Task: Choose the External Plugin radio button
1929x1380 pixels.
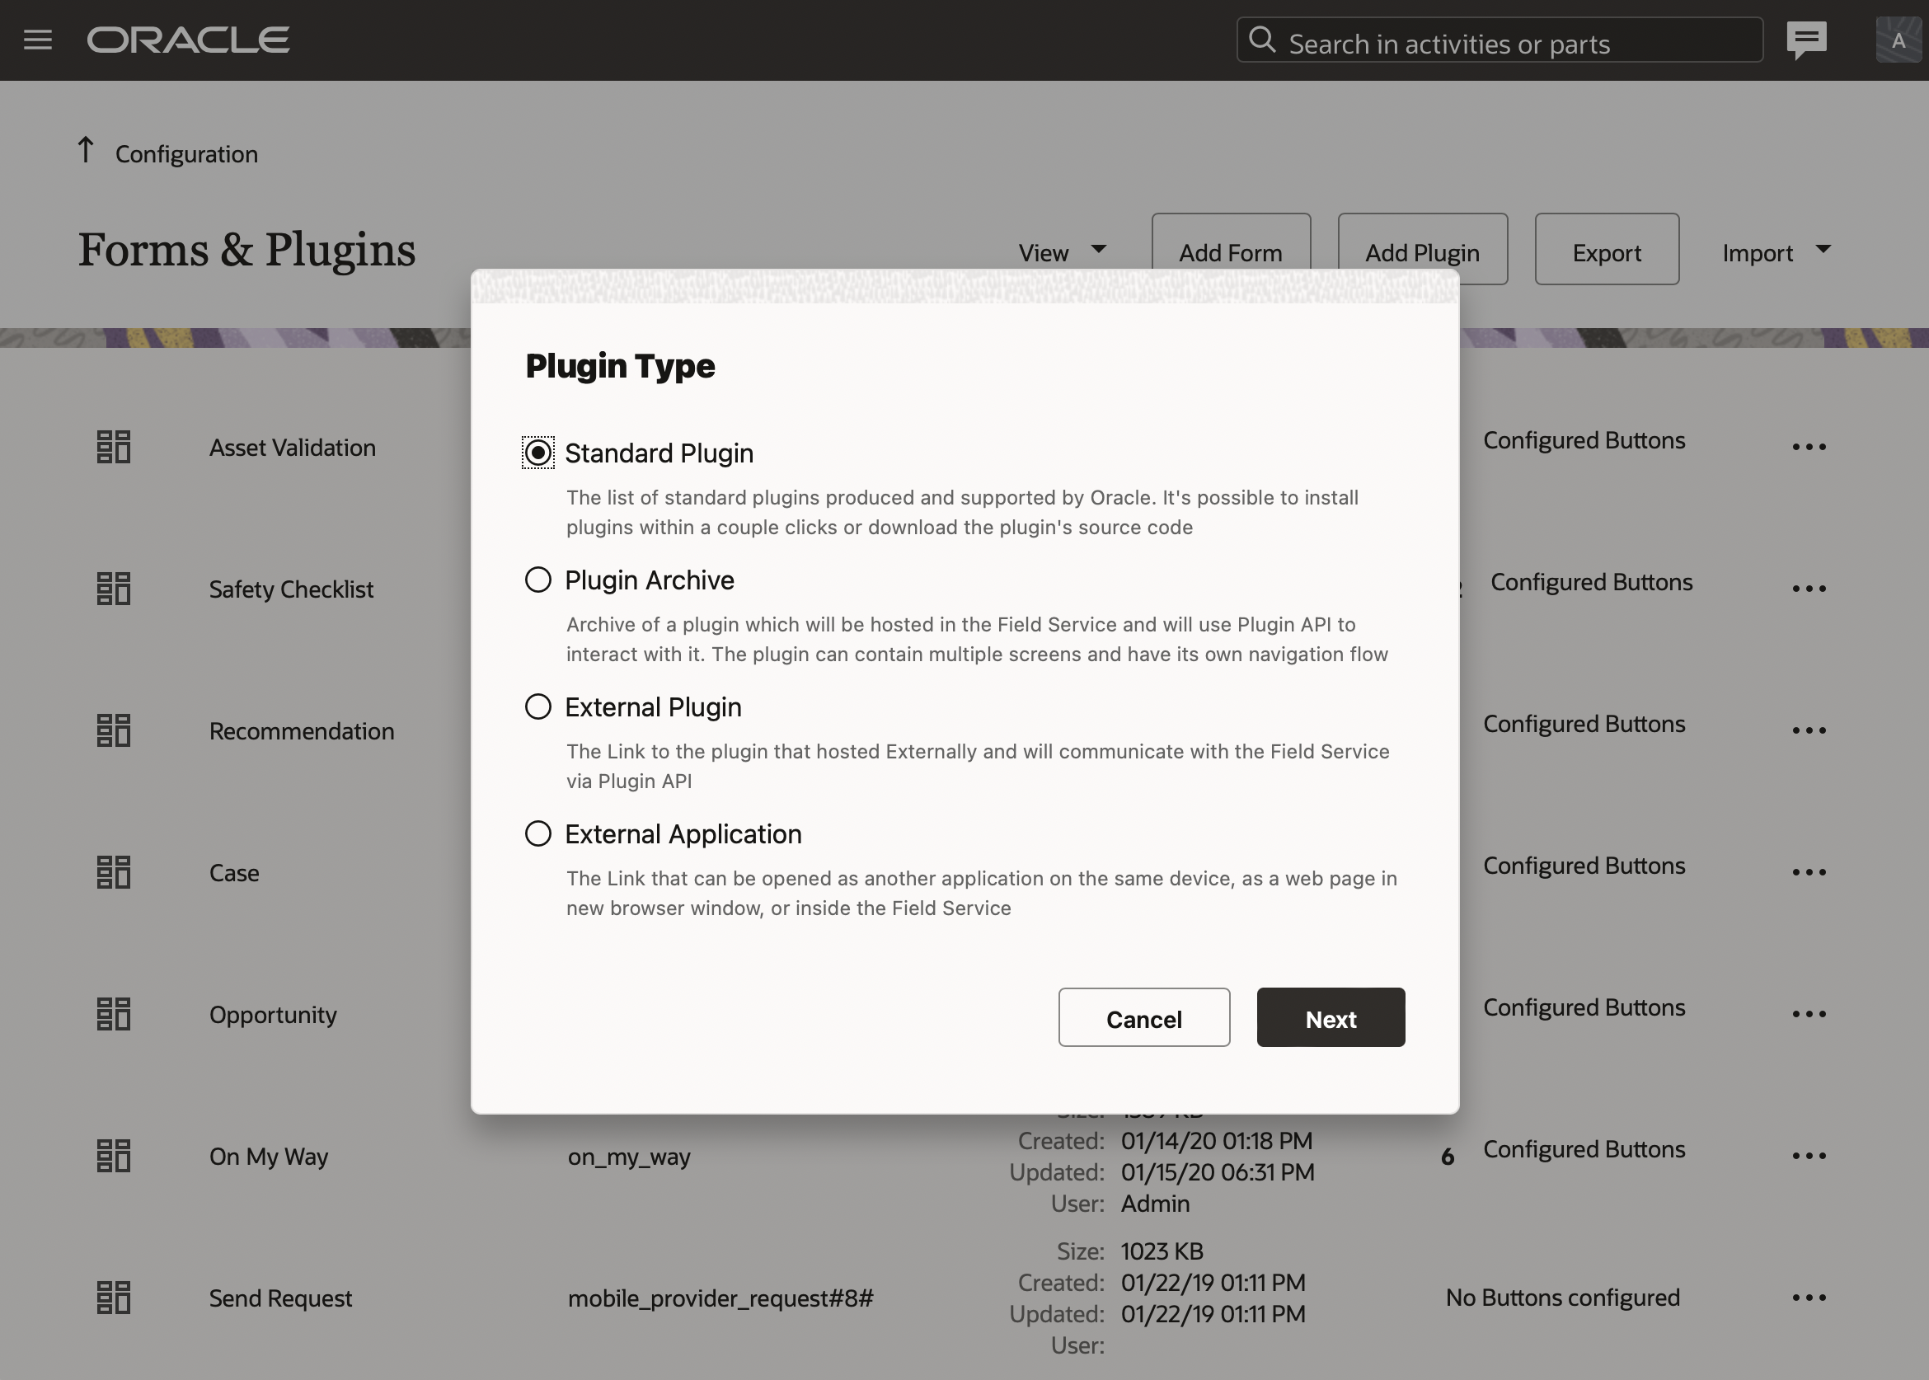Action: tap(538, 707)
